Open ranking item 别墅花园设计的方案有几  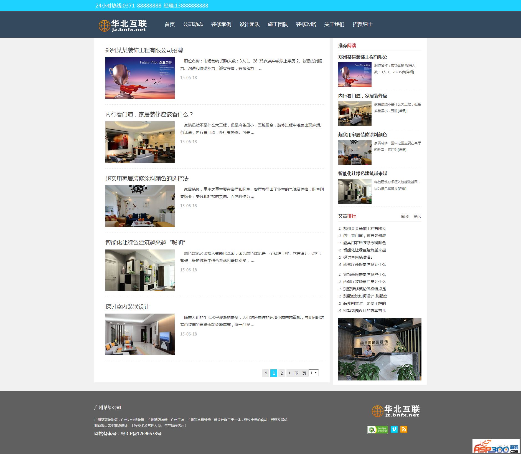click(x=364, y=311)
